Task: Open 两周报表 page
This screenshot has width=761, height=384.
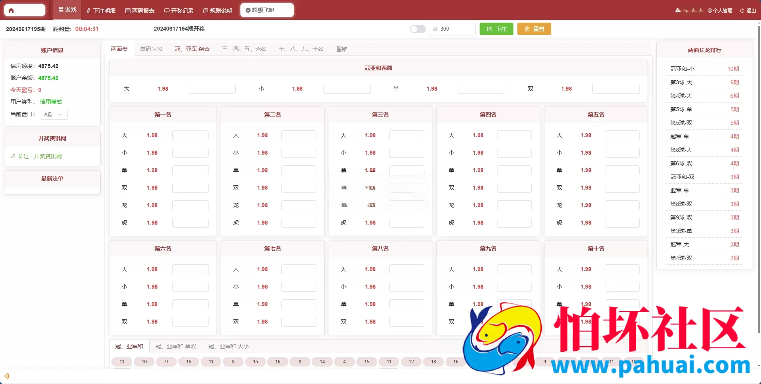Action: [x=140, y=11]
